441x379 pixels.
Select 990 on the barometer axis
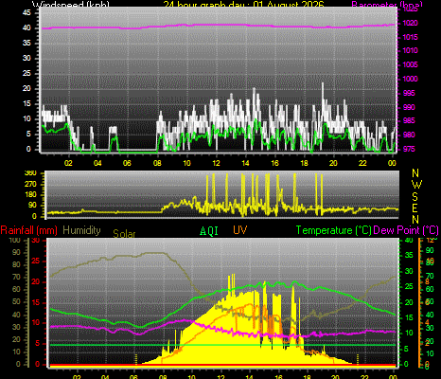409,107
